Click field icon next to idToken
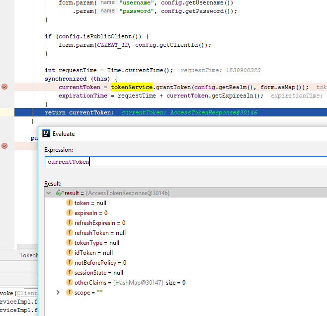The height and width of the screenshot is (316, 327). (x=70, y=252)
